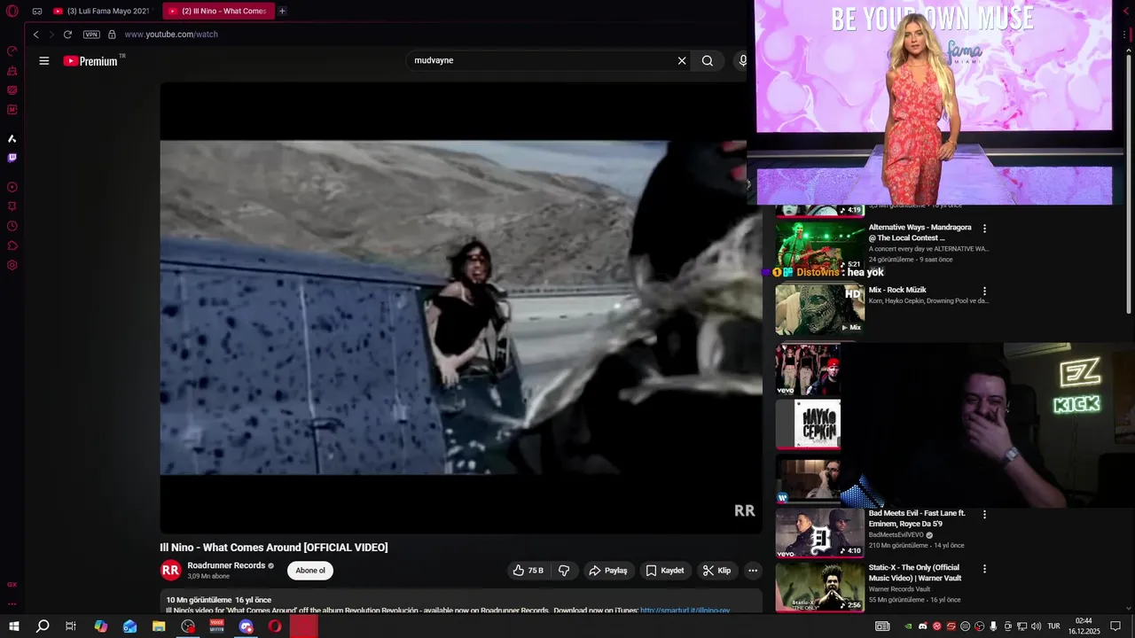The width and height of the screenshot is (1135, 638).
Task: Click the Klip clip button
Action: coord(716,571)
